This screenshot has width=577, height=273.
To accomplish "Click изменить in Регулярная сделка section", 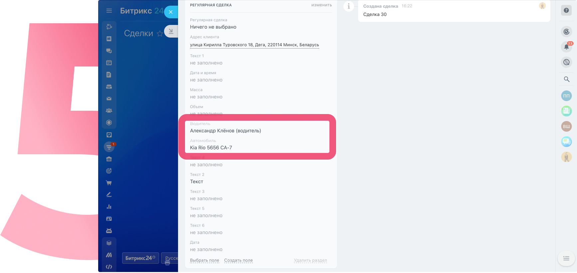I will tap(321, 5).
